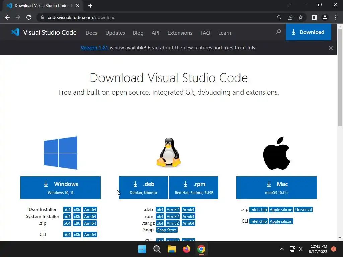The image size is (343, 257).
Task: Click the lock icon in address bar
Action: tap(42, 17)
